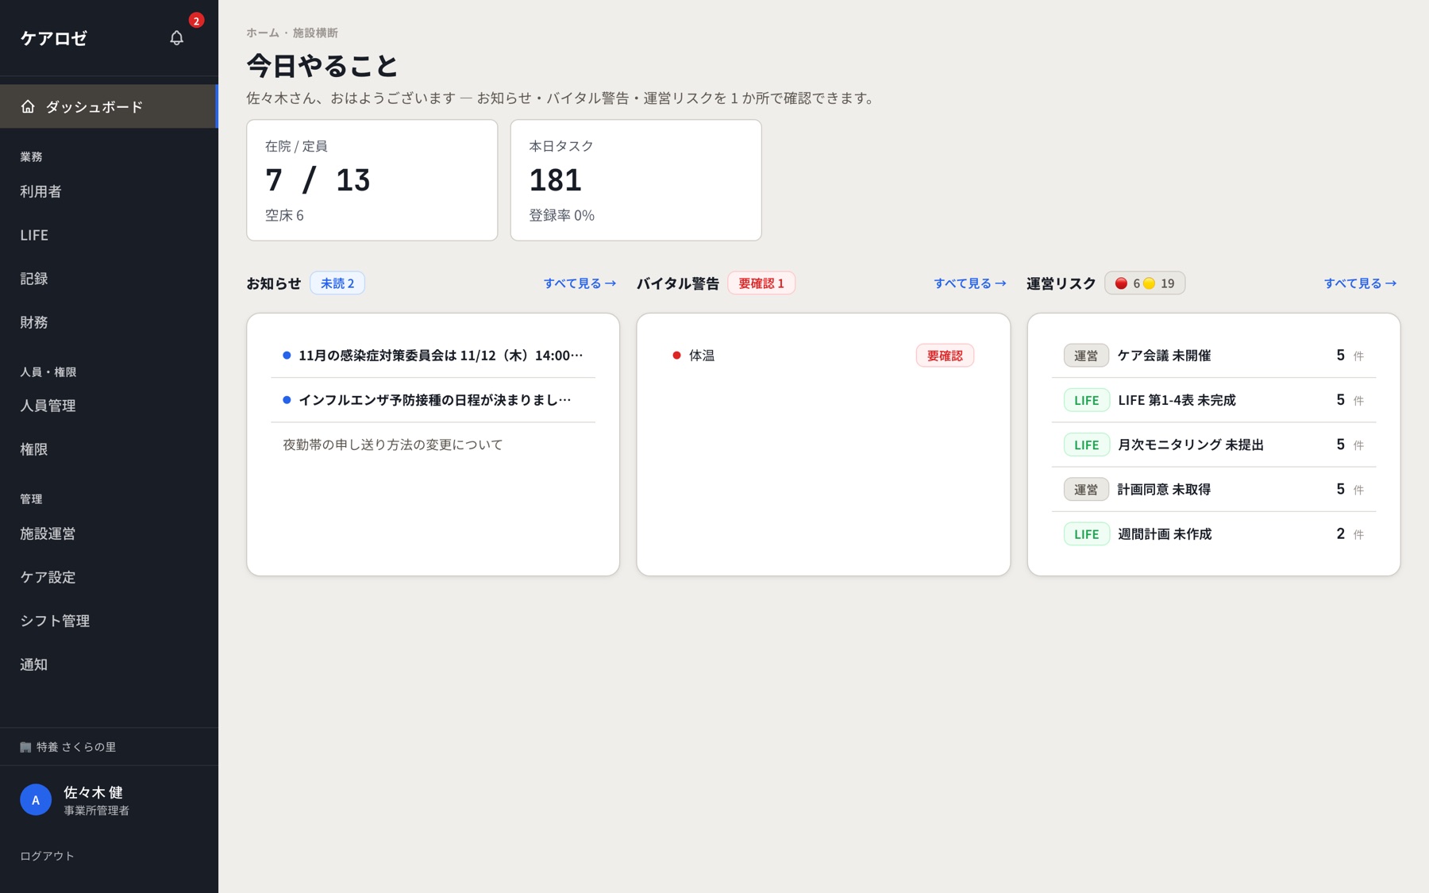Screen dimensions: 1429x893
Task: Click the LIFE tag on 週間計画 row
Action: (x=1086, y=534)
